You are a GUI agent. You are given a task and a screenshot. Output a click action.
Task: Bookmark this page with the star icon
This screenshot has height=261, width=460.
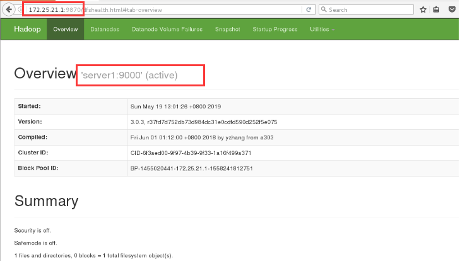423,9
